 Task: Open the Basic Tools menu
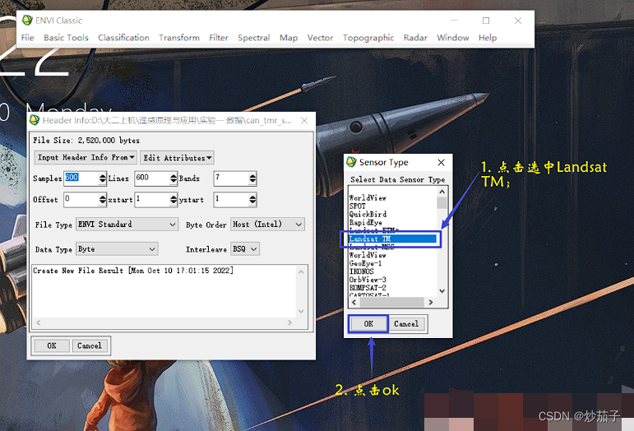[x=66, y=38]
